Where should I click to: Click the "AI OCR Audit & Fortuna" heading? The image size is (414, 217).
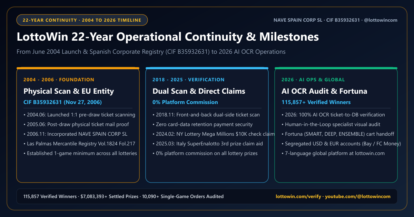[x=324, y=91]
